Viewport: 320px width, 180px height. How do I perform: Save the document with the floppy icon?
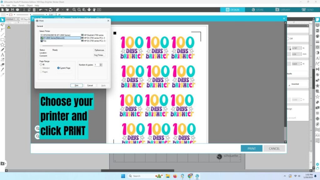[12, 10]
